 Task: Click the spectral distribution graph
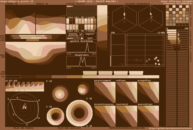[81, 48]
